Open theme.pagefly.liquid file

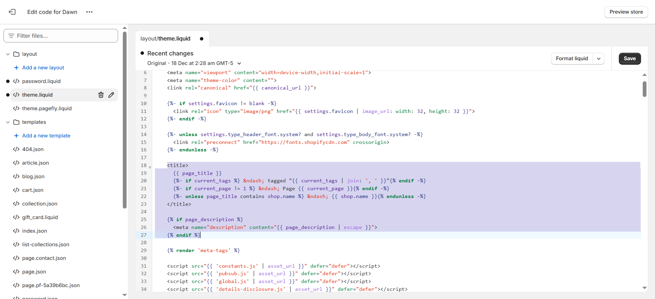click(x=47, y=109)
